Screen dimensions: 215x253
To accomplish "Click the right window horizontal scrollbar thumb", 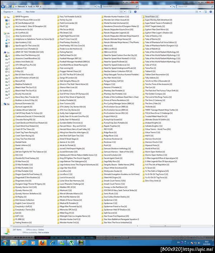I will pyautogui.click(x=165, y=226).
